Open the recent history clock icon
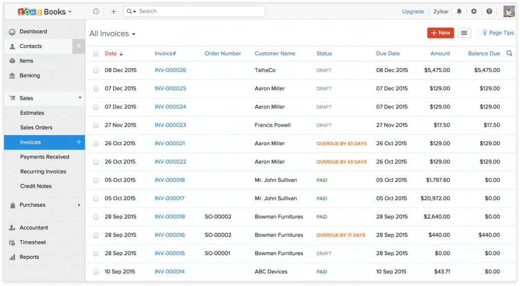The height and width of the screenshot is (286, 520). [x=96, y=11]
